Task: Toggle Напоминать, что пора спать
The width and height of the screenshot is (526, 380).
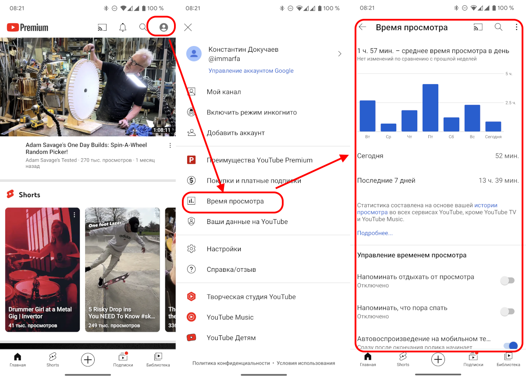Action: [x=507, y=312]
